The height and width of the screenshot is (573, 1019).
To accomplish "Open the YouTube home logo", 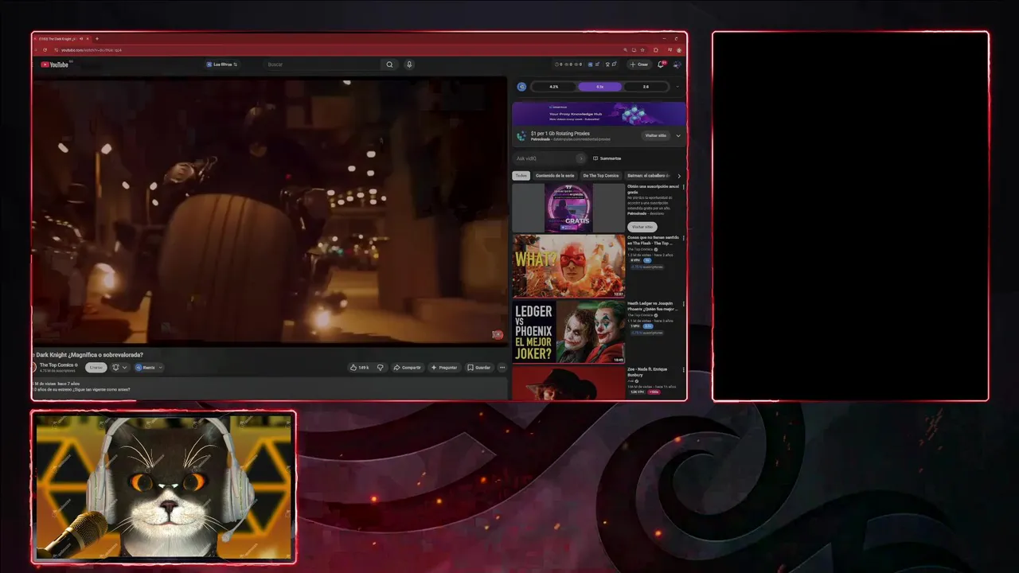I will pos(55,64).
